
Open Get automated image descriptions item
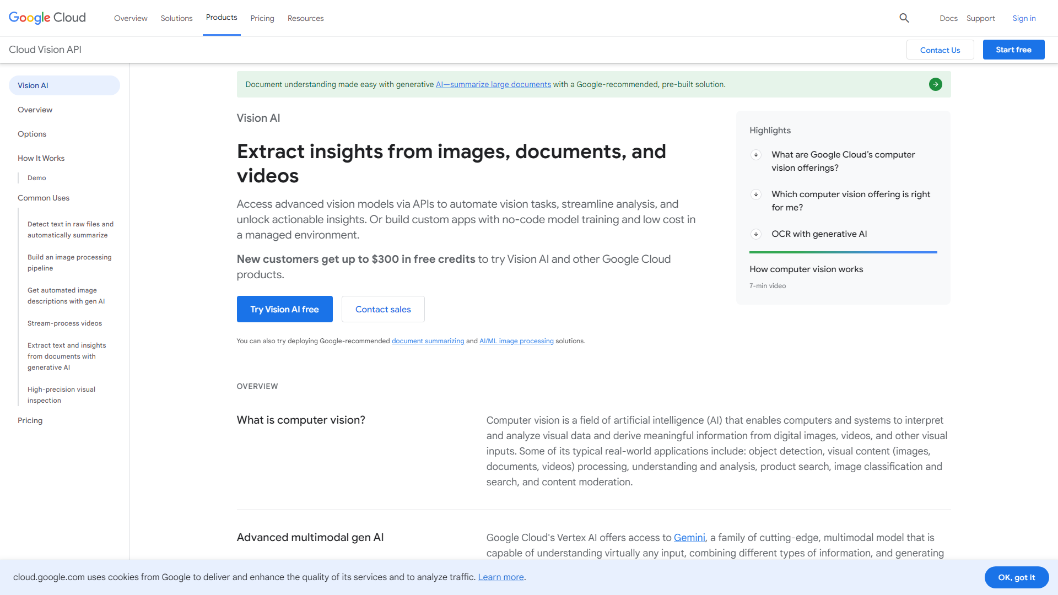pyautogui.click(x=66, y=296)
